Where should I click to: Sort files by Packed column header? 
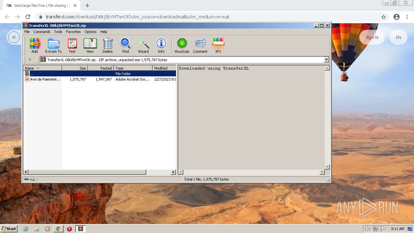pyautogui.click(x=101, y=68)
